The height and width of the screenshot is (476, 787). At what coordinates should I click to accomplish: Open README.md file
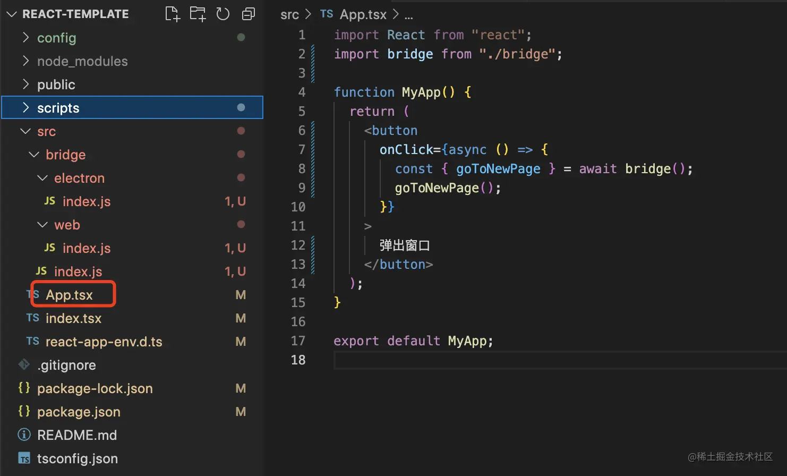pos(77,435)
